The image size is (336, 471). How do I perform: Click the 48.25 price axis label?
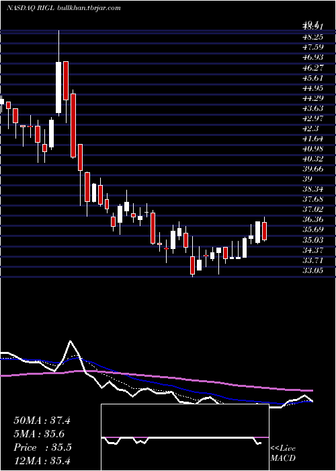click(314, 37)
